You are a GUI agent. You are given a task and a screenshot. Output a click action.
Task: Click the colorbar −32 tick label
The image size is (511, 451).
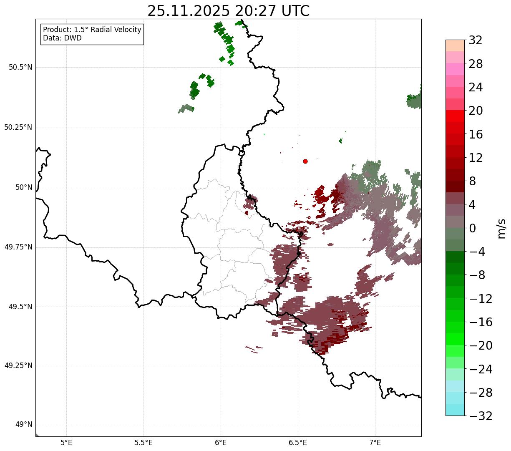[x=481, y=416]
